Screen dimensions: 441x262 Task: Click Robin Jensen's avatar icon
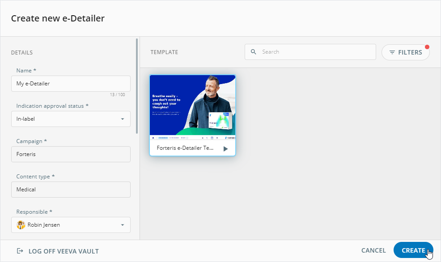pyautogui.click(x=21, y=225)
